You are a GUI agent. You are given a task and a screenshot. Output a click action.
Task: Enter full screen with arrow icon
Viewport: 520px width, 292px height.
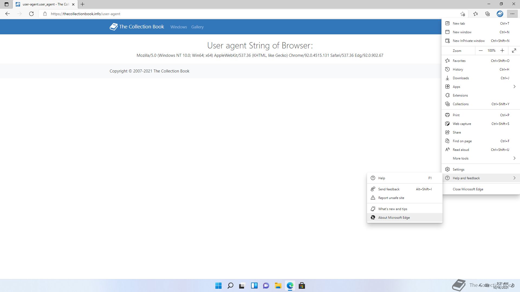point(514,51)
